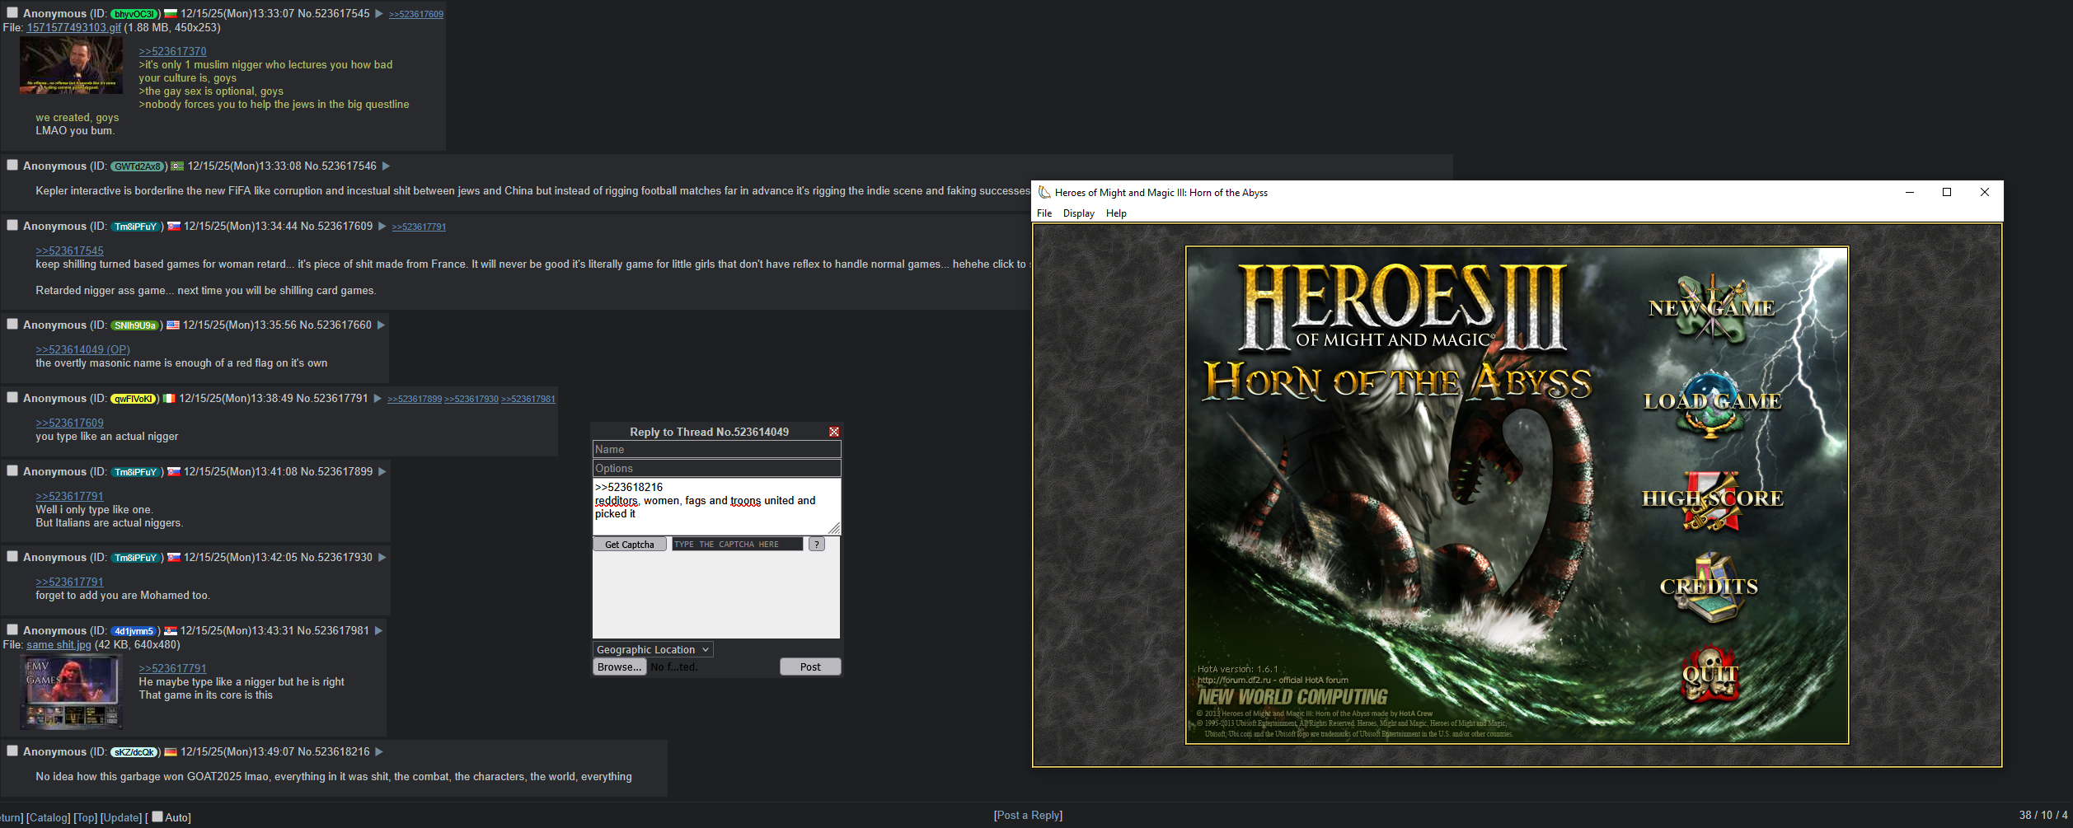Open the Load Game menu in Heroes III
The width and height of the screenshot is (2073, 828).
tap(1712, 402)
